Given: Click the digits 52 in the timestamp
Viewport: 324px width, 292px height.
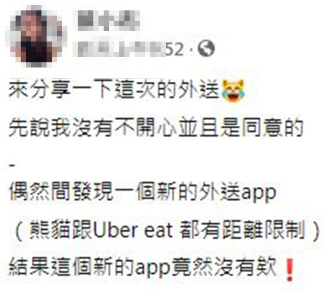Looking at the screenshot, I should 175,49.
